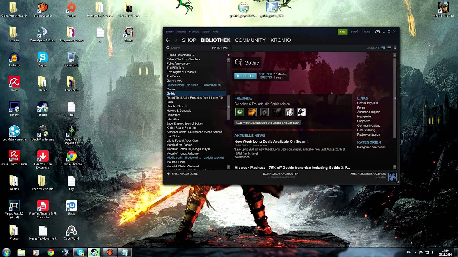
Task: Open the Dxtory desktop icon
Action: [14, 107]
